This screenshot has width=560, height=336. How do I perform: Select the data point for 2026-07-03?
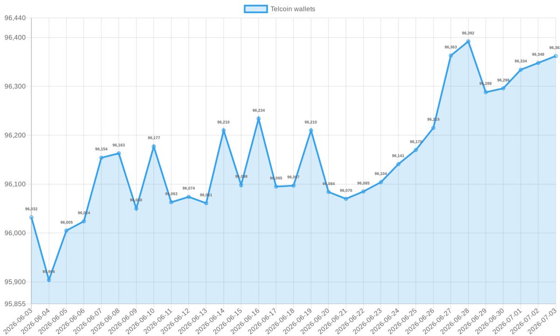(x=555, y=56)
